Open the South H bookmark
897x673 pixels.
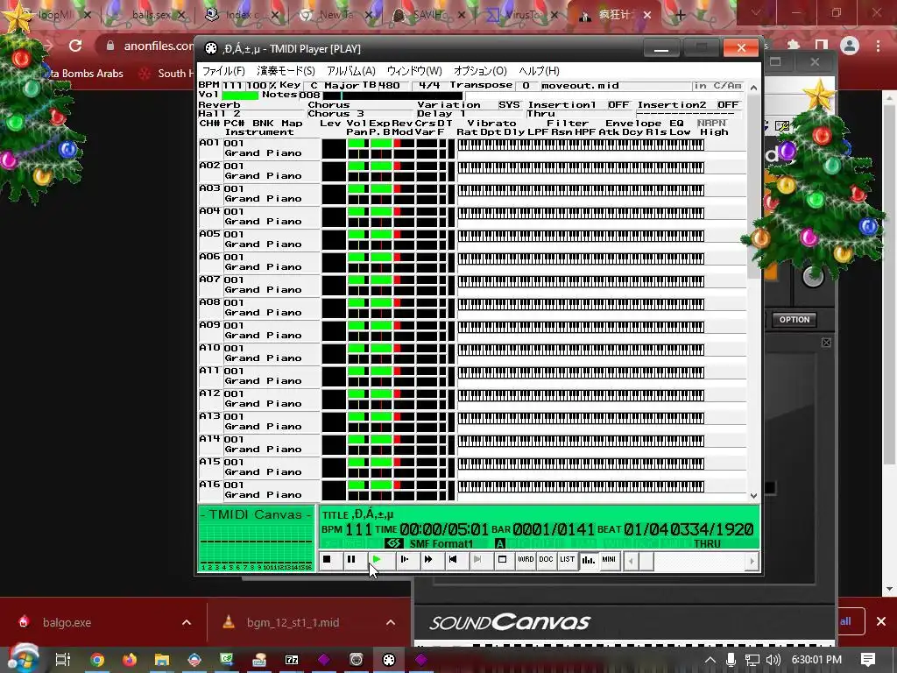(167, 74)
